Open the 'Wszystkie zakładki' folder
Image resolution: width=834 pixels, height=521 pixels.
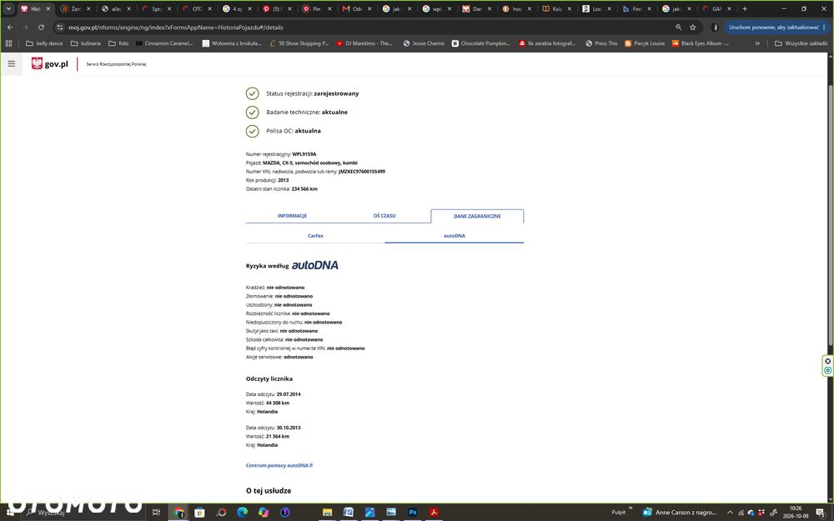click(801, 43)
